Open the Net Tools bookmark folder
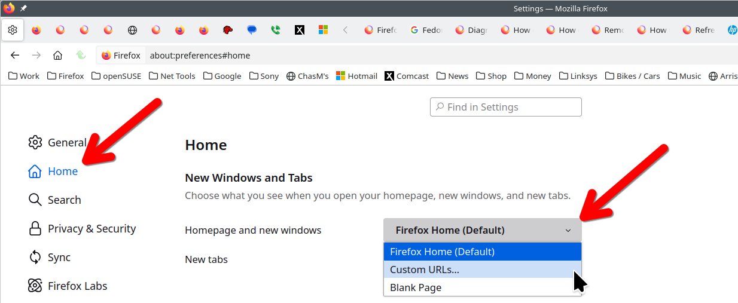 pyautogui.click(x=172, y=76)
